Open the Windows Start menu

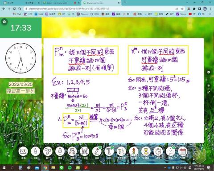point(4,168)
